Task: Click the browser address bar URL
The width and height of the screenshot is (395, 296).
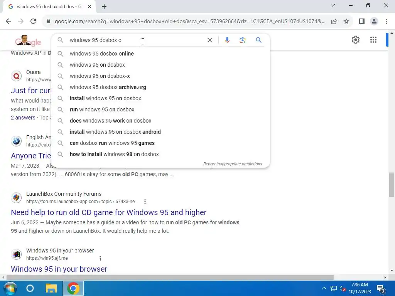Action: point(190,22)
